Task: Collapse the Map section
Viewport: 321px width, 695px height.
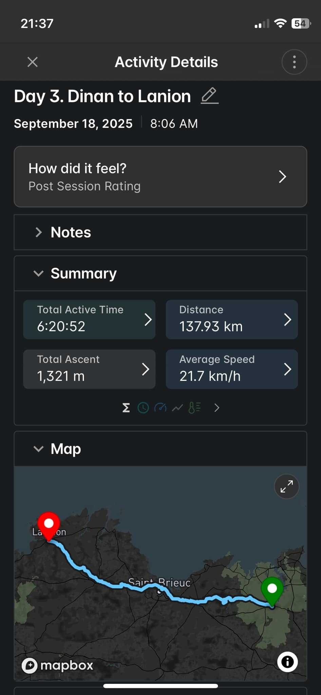Action: (x=39, y=449)
